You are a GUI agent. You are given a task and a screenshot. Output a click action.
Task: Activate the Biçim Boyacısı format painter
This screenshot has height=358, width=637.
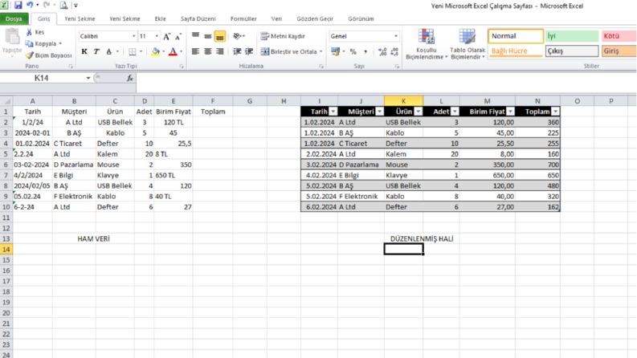point(48,55)
